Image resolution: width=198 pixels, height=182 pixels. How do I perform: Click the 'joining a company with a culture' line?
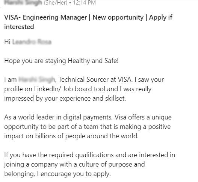click(x=51, y=164)
